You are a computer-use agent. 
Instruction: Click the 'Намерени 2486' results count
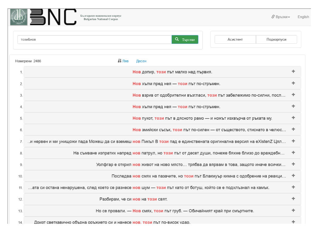[28, 61]
